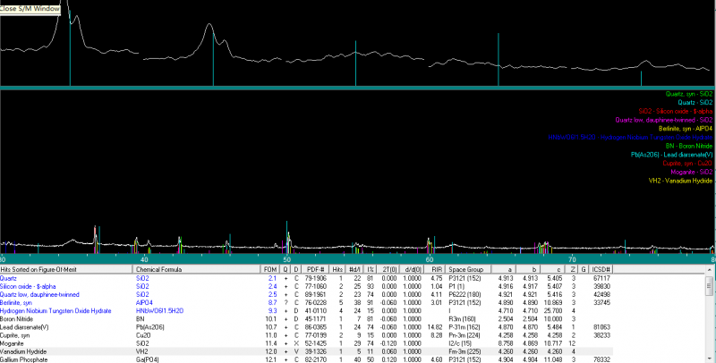Click the Chemical Formula column header
The width and height of the screenshot is (716, 363).
click(x=197, y=269)
